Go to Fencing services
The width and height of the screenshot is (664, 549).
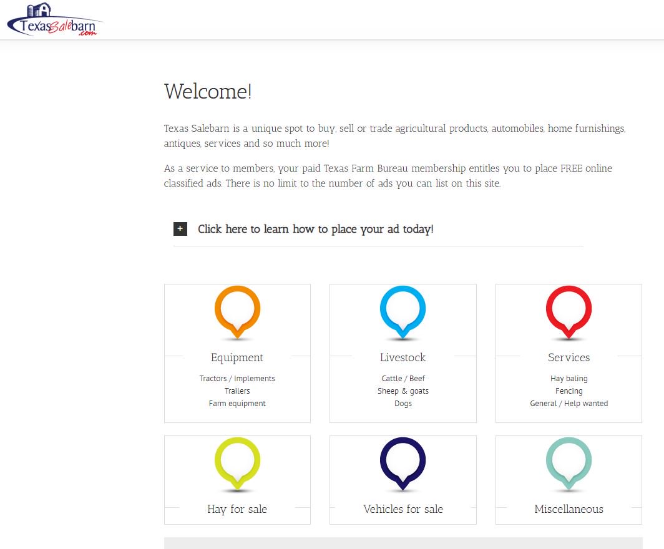tap(569, 391)
